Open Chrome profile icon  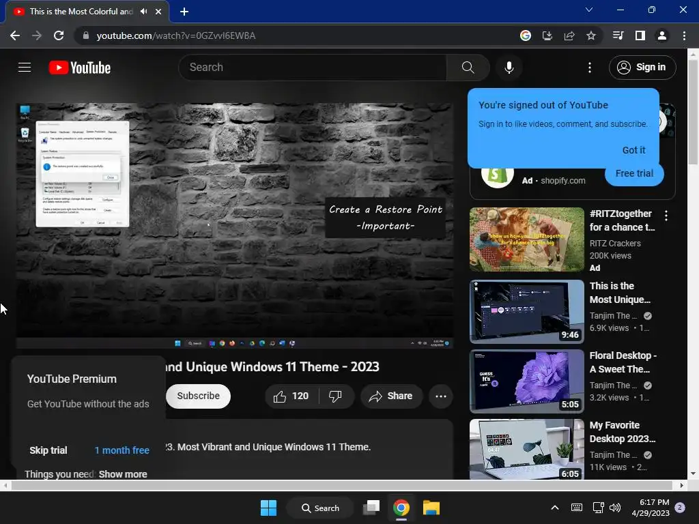tap(662, 35)
